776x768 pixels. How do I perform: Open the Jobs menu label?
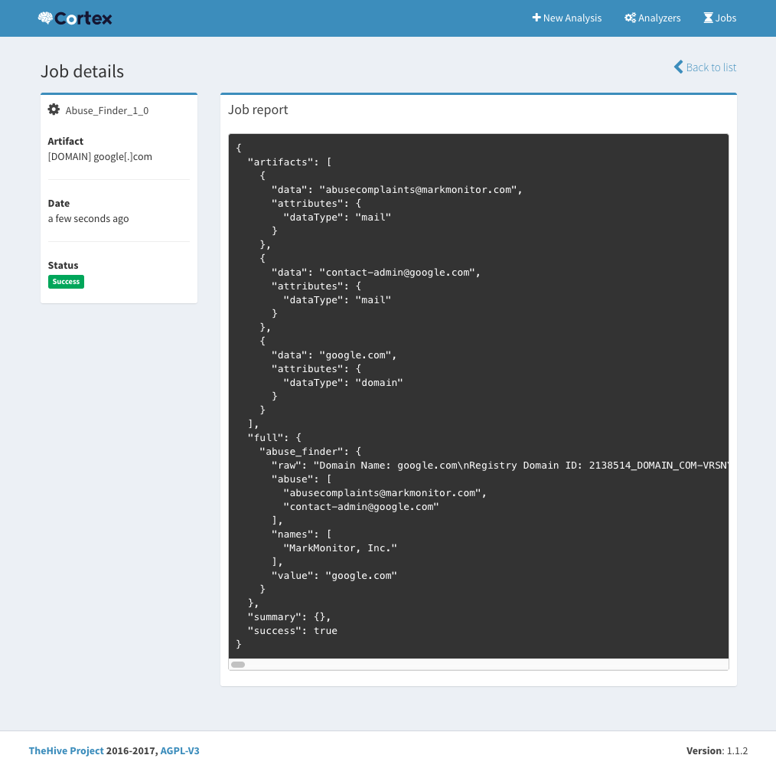(725, 18)
